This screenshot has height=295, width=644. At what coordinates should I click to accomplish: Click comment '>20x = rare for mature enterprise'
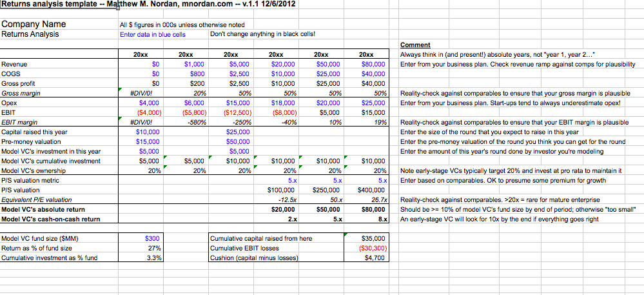pyautogui.click(x=554, y=200)
